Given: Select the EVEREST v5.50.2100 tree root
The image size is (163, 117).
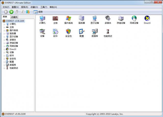Looking at the screenshot, I should [14, 21].
